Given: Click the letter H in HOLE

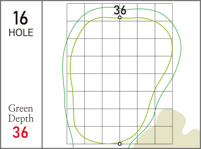Looking at the screenshot, I should tap(12, 33).
